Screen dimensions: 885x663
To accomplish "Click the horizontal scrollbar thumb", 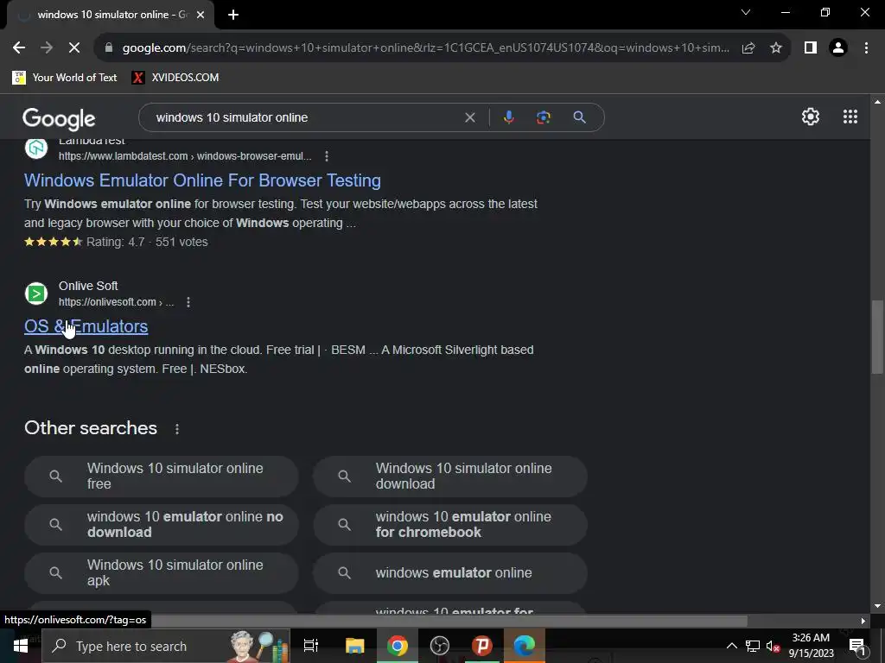I will pyautogui.click(x=449, y=621).
